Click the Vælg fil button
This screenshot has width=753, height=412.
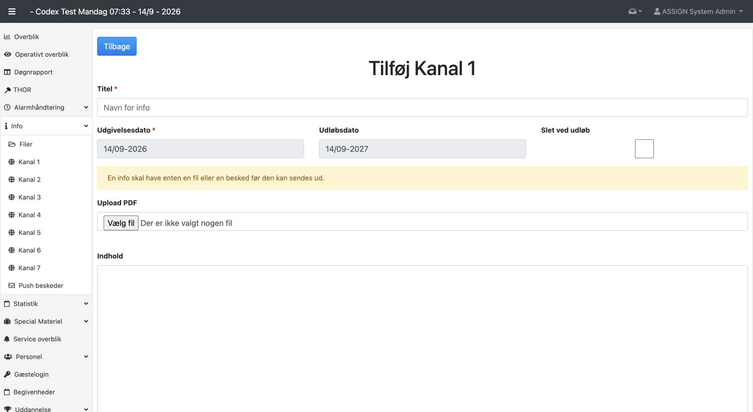coord(121,223)
